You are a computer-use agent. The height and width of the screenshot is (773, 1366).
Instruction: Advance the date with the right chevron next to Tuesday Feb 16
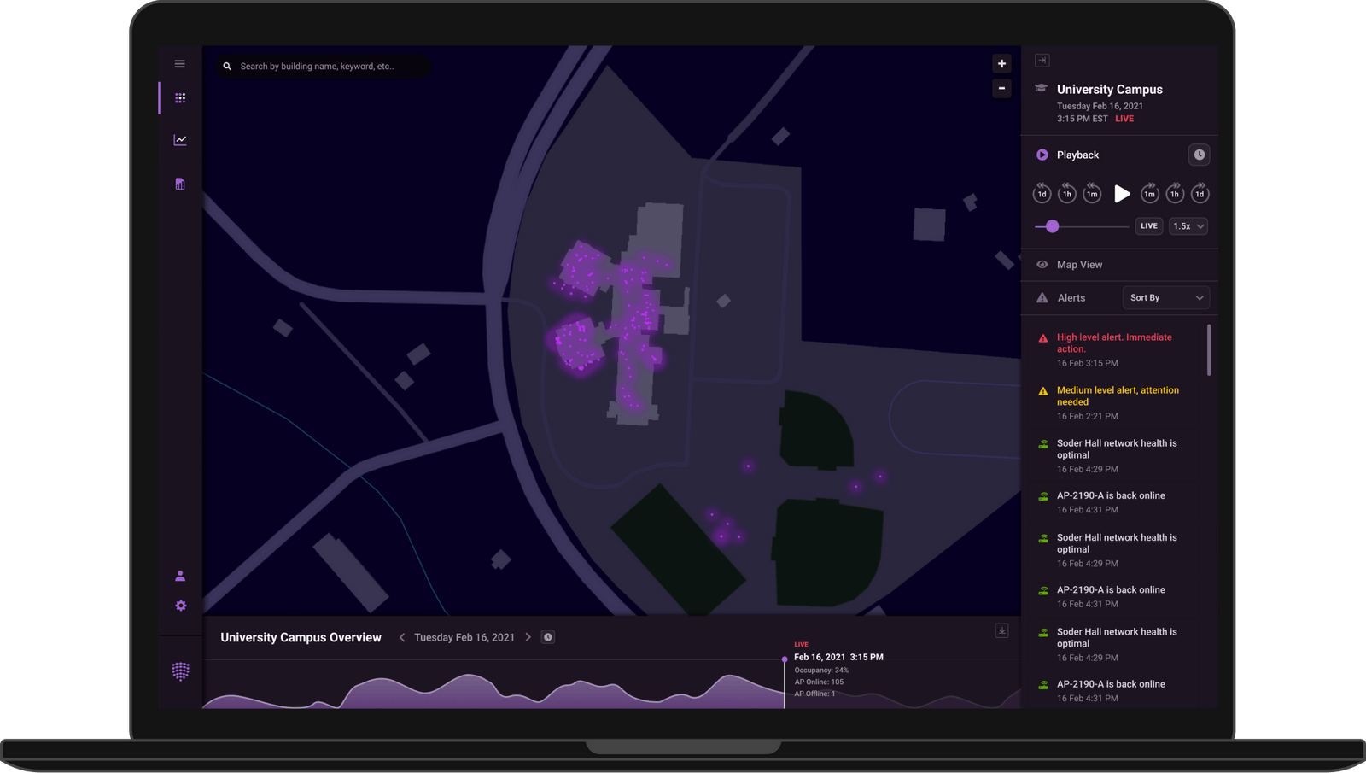tap(529, 636)
